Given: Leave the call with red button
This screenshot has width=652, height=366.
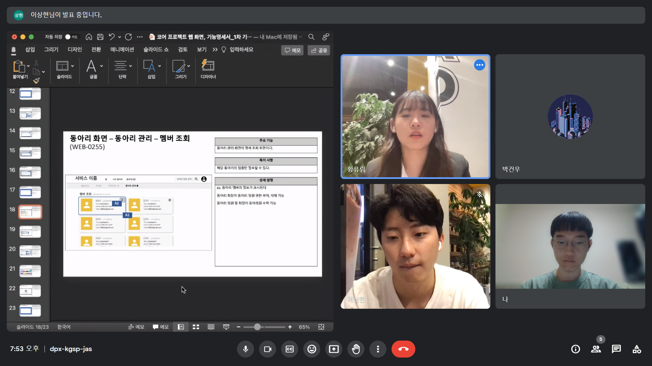Looking at the screenshot, I should click(x=403, y=349).
